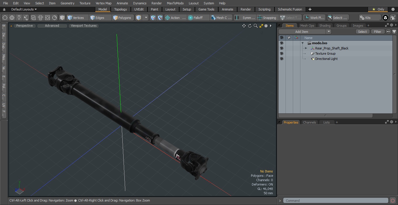Click the Command input field
This screenshot has width=398, height=205.
tap(336, 201)
